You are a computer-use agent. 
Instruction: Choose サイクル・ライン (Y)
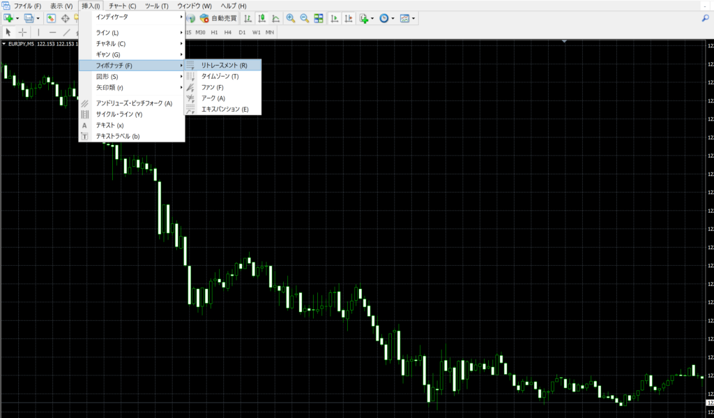pos(132,114)
